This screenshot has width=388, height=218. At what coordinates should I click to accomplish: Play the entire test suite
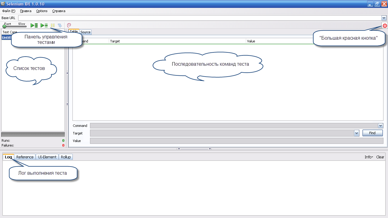(x=34, y=26)
